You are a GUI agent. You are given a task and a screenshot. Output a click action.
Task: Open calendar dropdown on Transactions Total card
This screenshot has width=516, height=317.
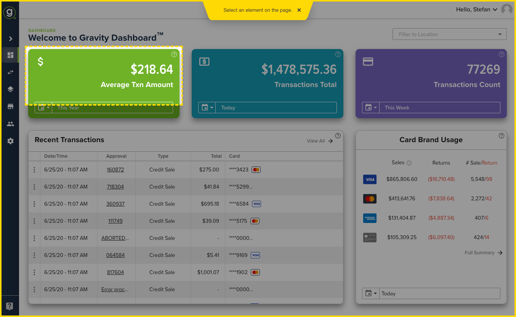pyautogui.click(x=207, y=108)
